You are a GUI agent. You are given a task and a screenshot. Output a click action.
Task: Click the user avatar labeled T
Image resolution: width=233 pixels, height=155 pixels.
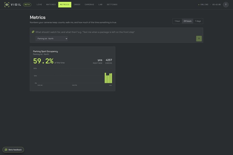(x=226, y=5)
